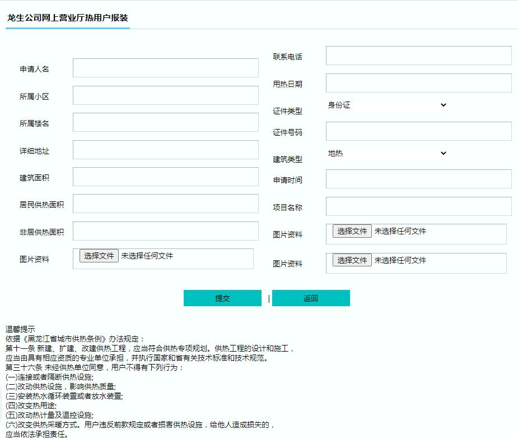Open the 证件类型 dropdown showing 身份证
Screen dimensions: 518x438
[x=387, y=105]
